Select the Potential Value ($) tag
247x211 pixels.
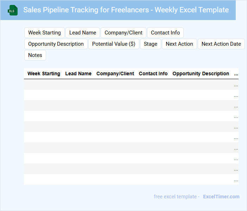(114, 44)
